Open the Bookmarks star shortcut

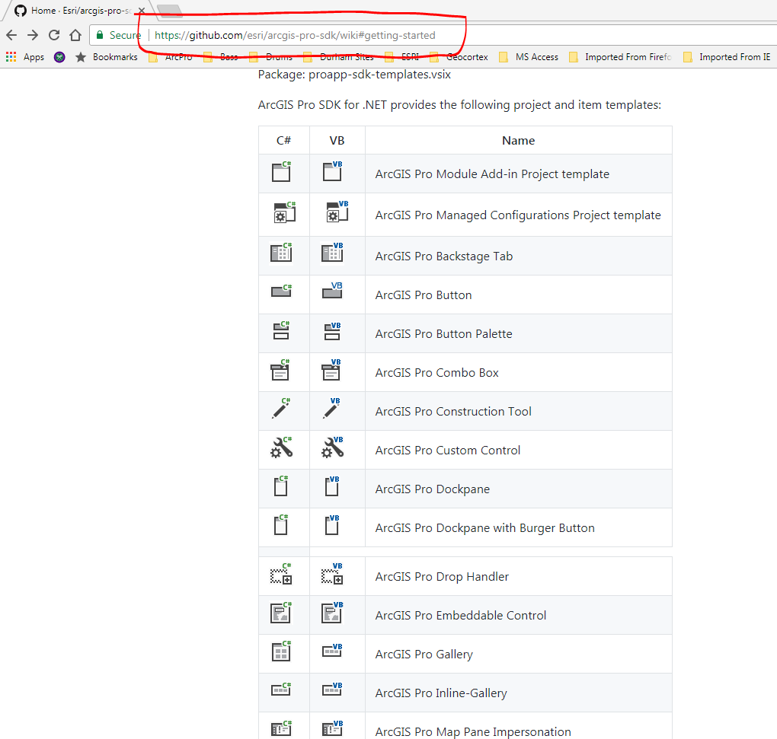point(106,57)
